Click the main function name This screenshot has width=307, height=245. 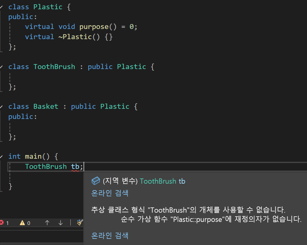click(33, 157)
